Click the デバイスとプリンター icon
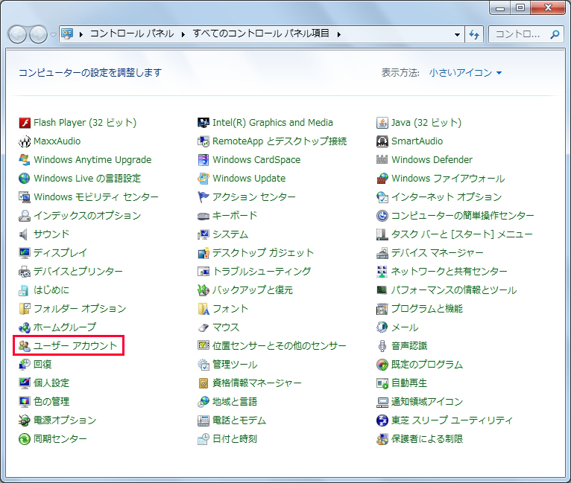Screen dimensions: 571x483 click(x=25, y=272)
